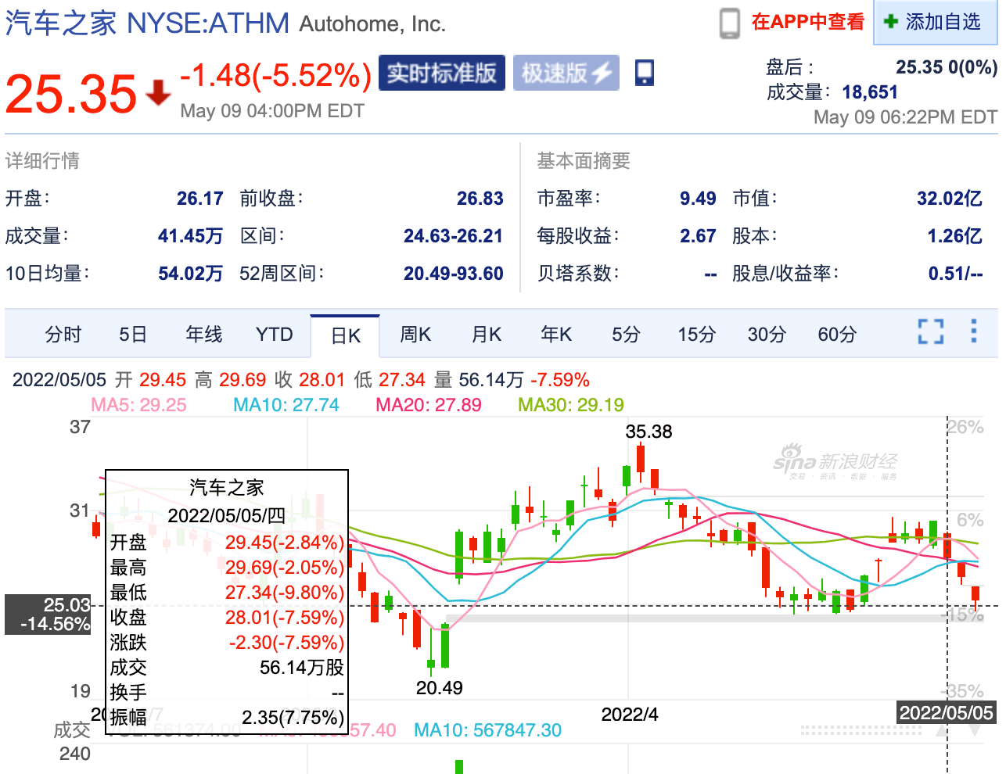1006x774 pixels.
Task: Click the 20.49 low price label
Action: click(x=439, y=688)
